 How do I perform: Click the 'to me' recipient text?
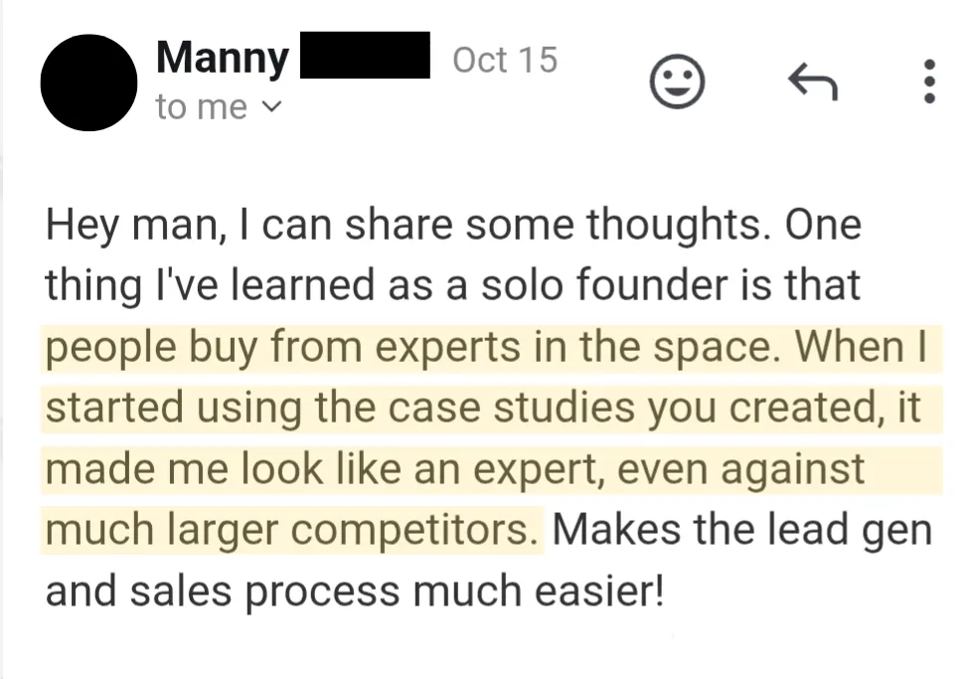[201, 107]
